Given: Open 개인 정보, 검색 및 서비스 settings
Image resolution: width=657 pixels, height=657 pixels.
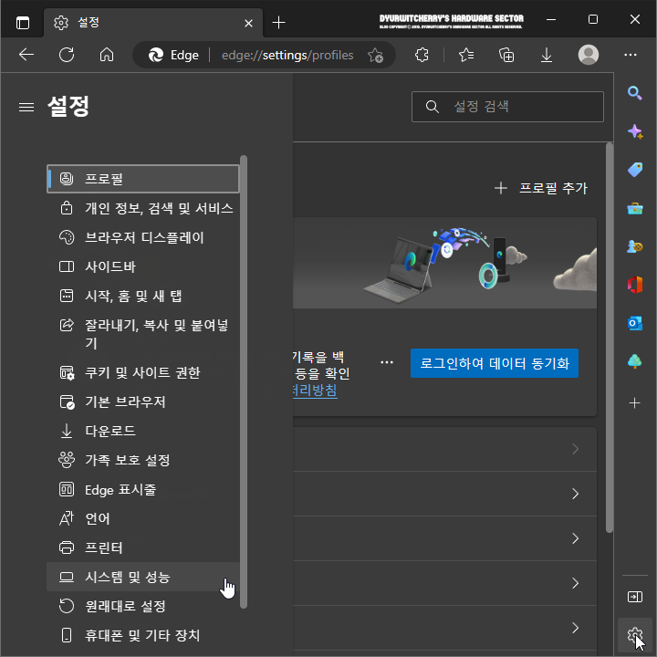Looking at the screenshot, I should pos(143,208).
